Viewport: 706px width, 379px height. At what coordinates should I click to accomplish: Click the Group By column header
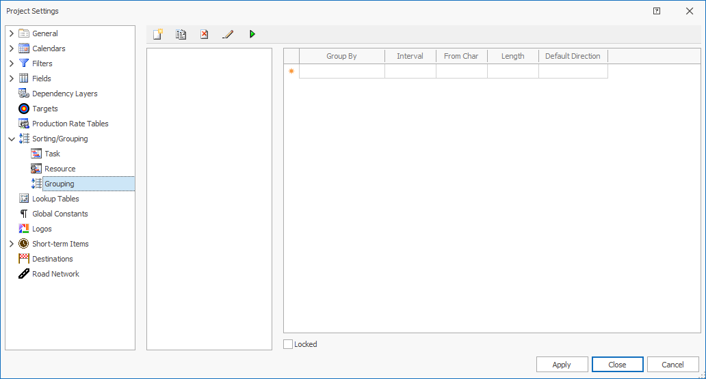coord(341,56)
